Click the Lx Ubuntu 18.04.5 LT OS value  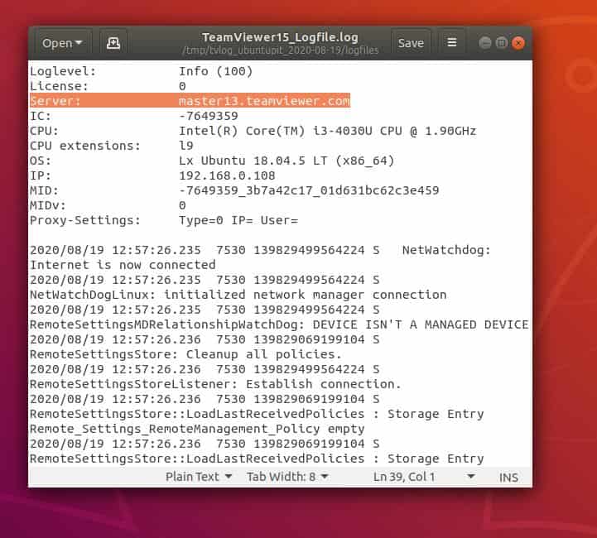(x=286, y=161)
